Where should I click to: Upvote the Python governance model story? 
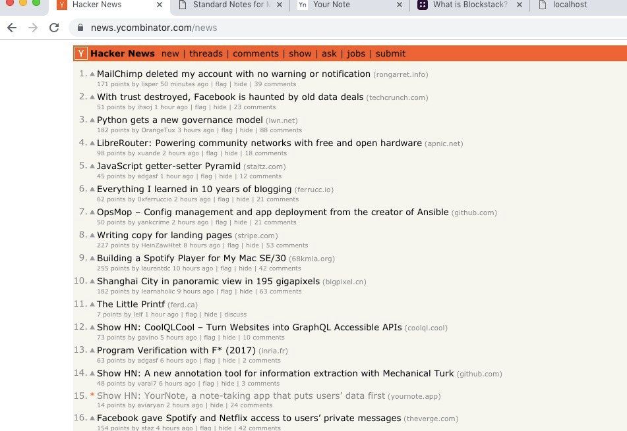[x=92, y=120]
